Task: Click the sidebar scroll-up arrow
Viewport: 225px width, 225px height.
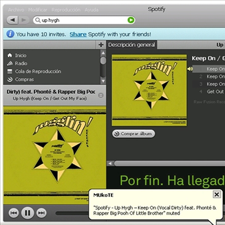Action: pos(103,53)
